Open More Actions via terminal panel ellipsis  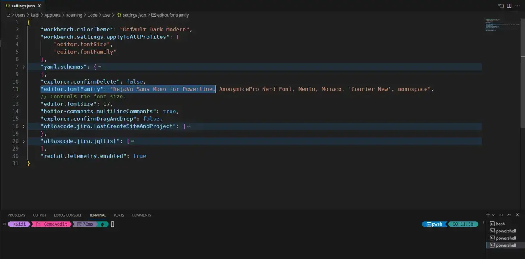[500, 215]
